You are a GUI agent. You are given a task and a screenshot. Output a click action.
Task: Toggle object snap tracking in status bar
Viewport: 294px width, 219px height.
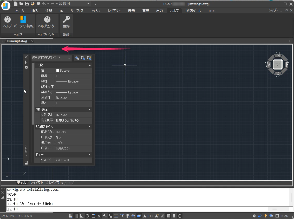point(99,216)
